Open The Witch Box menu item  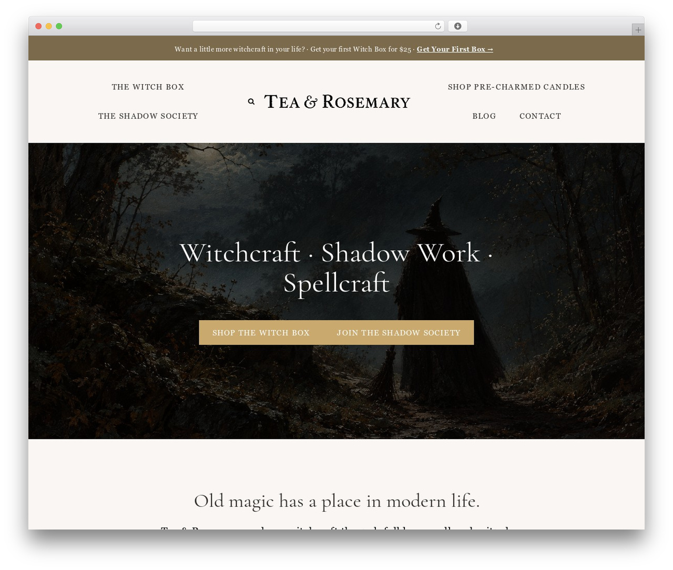point(148,87)
